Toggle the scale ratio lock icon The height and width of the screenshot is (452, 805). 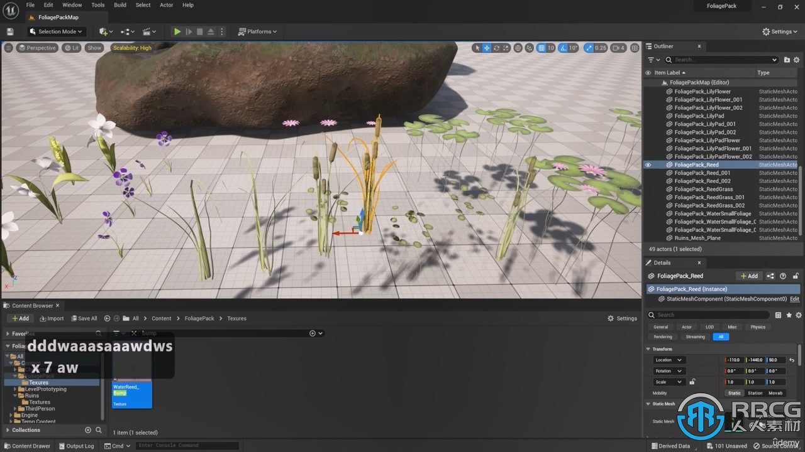pos(692,382)
